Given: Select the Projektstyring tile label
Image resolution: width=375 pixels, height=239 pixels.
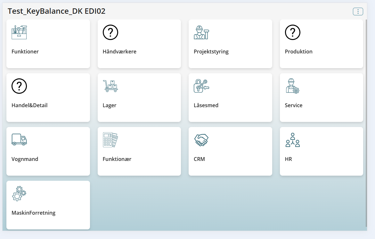Looking at the screenshot, I should (211, 52).
